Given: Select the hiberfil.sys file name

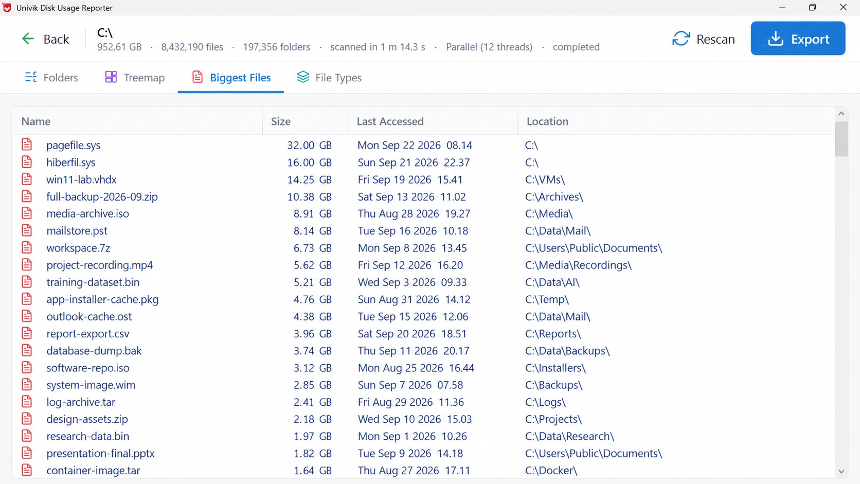Looking at the screenshot, I should tap(71, 163).
